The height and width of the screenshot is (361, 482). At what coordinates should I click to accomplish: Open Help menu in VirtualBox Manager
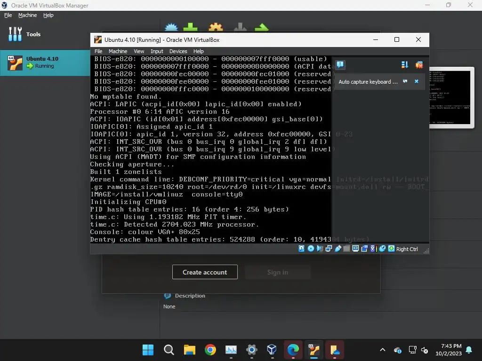coord(48,15)
